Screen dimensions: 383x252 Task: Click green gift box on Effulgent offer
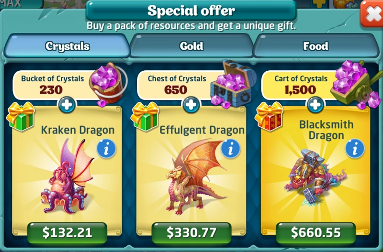(145, 116)
